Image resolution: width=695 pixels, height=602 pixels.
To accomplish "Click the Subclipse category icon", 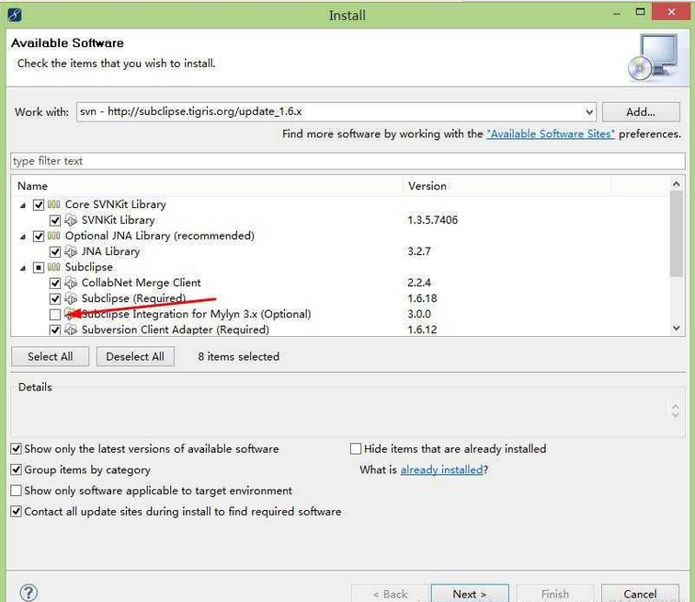I will (x=53, y=267).
